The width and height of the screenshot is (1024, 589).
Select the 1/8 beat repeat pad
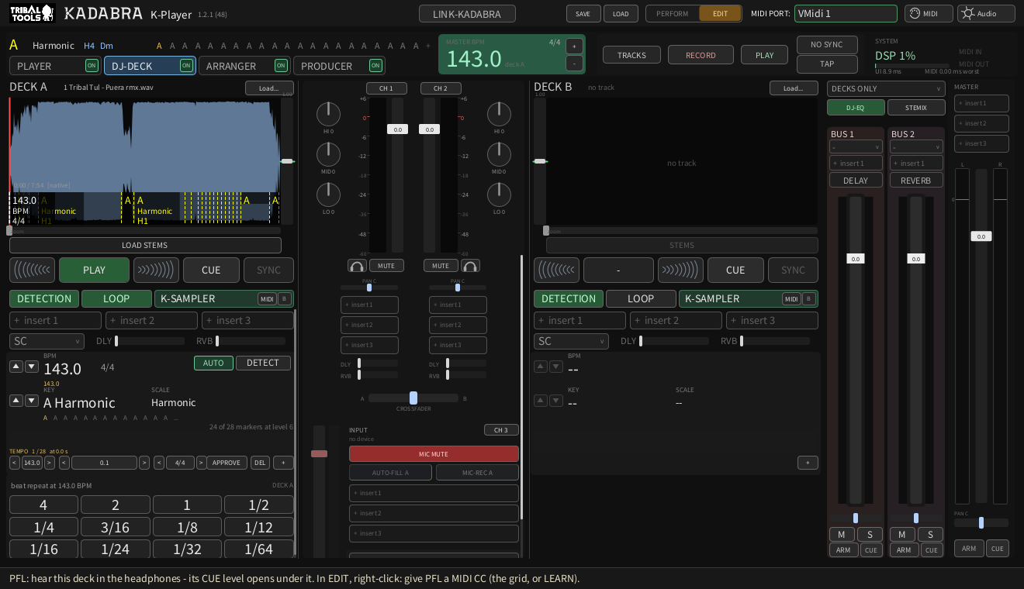187,527
